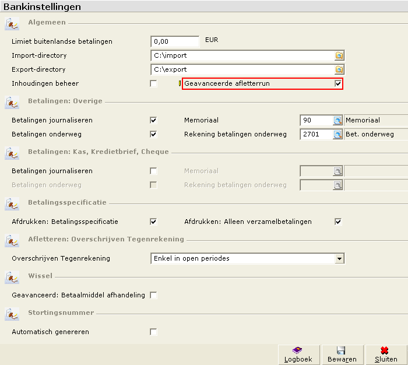Viewport: 408px width, 365px height.
Task: Open Overschrijven Tegenrekening dropdown arrow
Action: [339, 258]
